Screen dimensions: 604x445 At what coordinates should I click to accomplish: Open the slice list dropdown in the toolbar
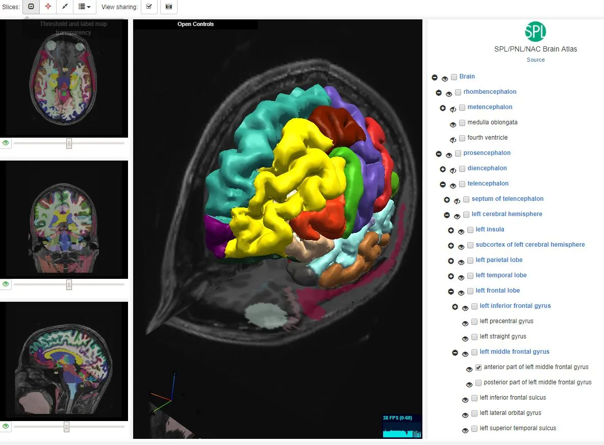pos(85,7)
